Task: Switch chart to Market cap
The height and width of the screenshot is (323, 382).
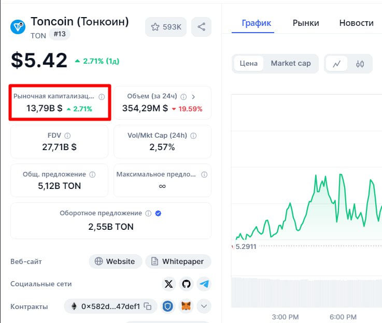Action: (291, 64)
